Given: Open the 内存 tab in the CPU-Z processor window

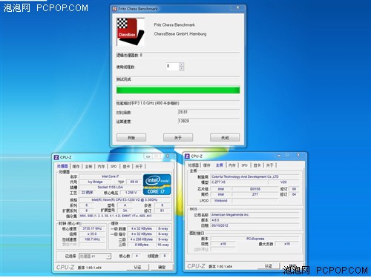Looking at the screenshot, I should coord(101,167).
